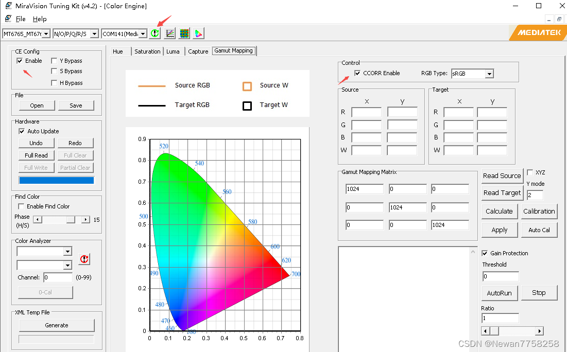567x352 pixels.
Task: Click the Generate XML button
Action: tap(57, 325)
